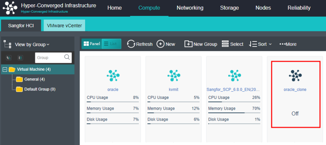This screenshot has width=326, height=145.
Task: Open the oracle VM link
Action: [113, 90]
